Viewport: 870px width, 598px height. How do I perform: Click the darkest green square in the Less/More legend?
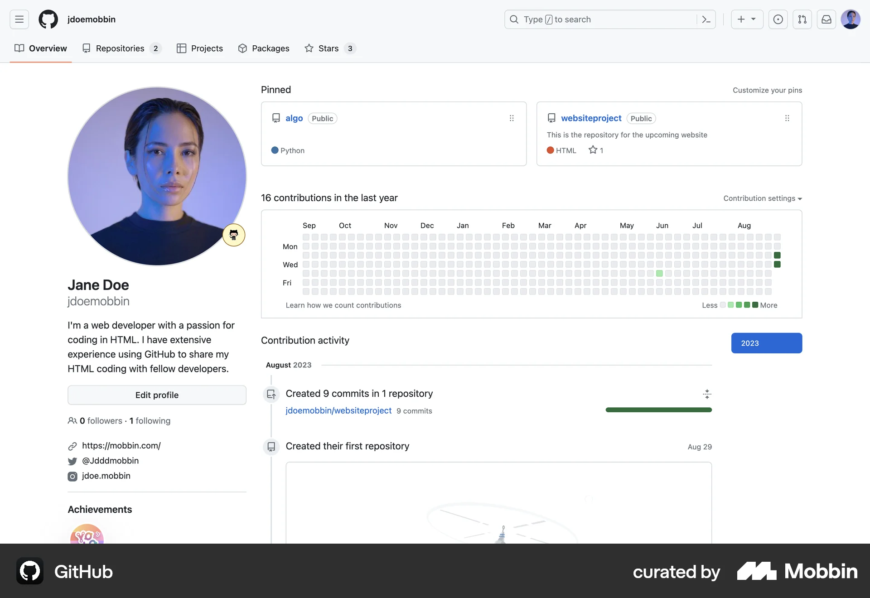[x=755, y=305]
